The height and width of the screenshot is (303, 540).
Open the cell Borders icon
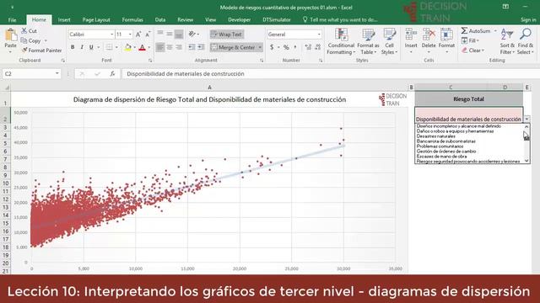[109, 47]
